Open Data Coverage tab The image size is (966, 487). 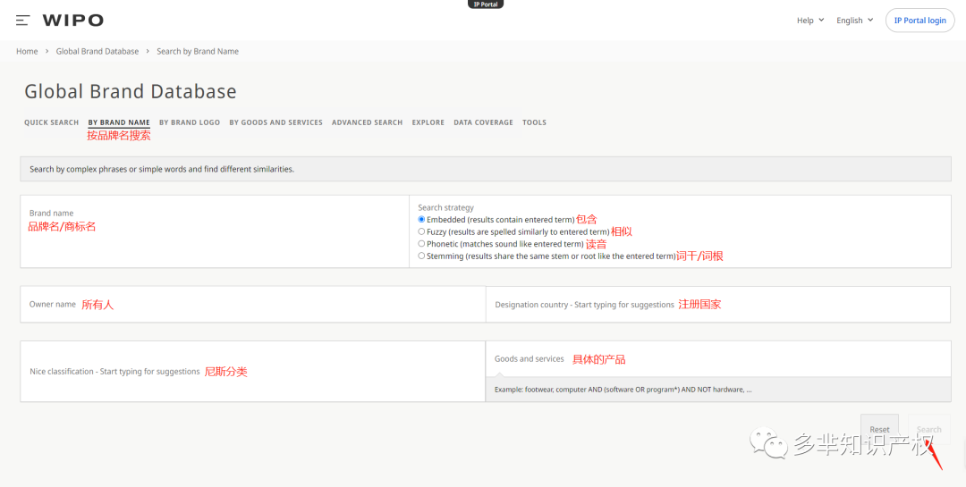pyautogui.click(x=484, y=122)
